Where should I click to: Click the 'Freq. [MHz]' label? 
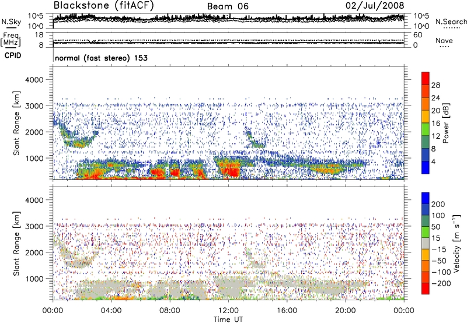point(11,40)
